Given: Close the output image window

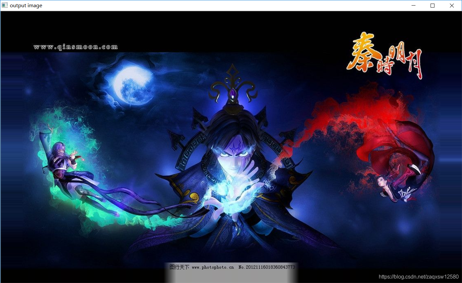Looking at the screenshot, I should coord(452,6).
